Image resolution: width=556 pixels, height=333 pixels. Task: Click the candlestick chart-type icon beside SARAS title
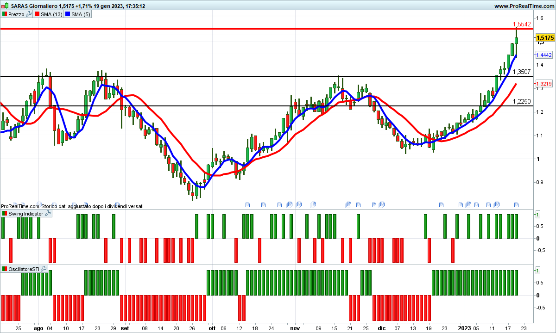(x=5, y=6)
